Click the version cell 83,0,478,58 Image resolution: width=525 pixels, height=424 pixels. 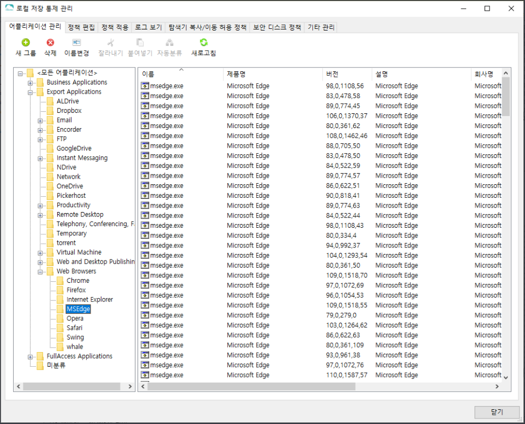(x=343, y=96)
